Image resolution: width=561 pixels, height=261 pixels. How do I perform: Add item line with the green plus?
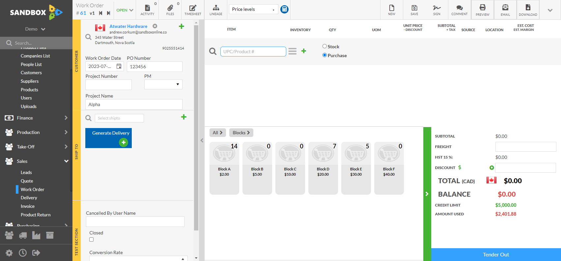pos(304,51)
